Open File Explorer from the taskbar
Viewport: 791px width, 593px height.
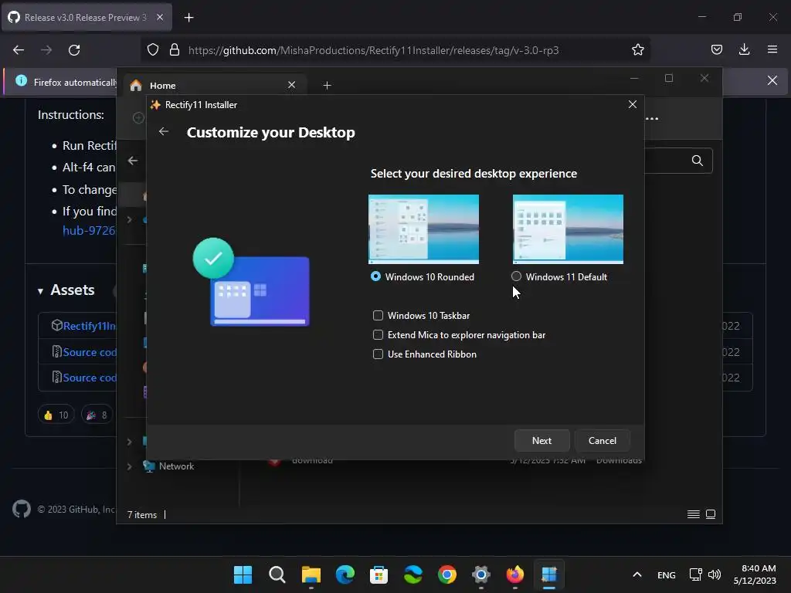[311, 574]
